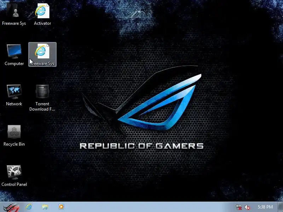Select the Network desktop icon

[x=14, y=95]
